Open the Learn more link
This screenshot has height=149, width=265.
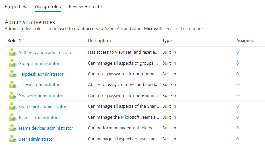pyautogui.click(x=192, y=29)
